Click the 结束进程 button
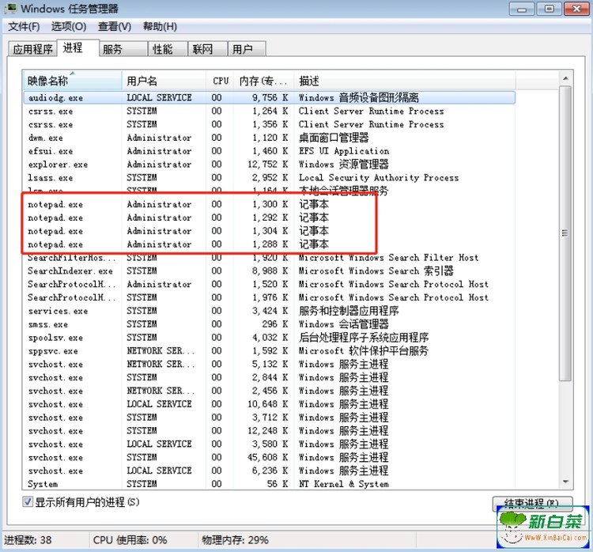 click(x=532, y=503)
